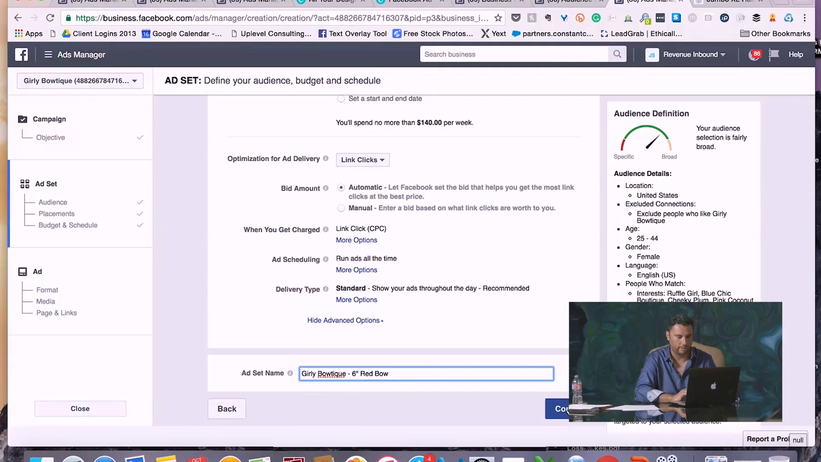
Task: Show info tooltip for When You Get Charged
Action: point(326,229)
